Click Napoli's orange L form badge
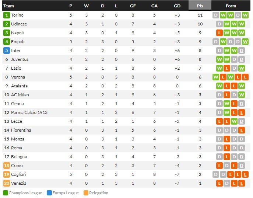253x198 pixels. point(219,33)
